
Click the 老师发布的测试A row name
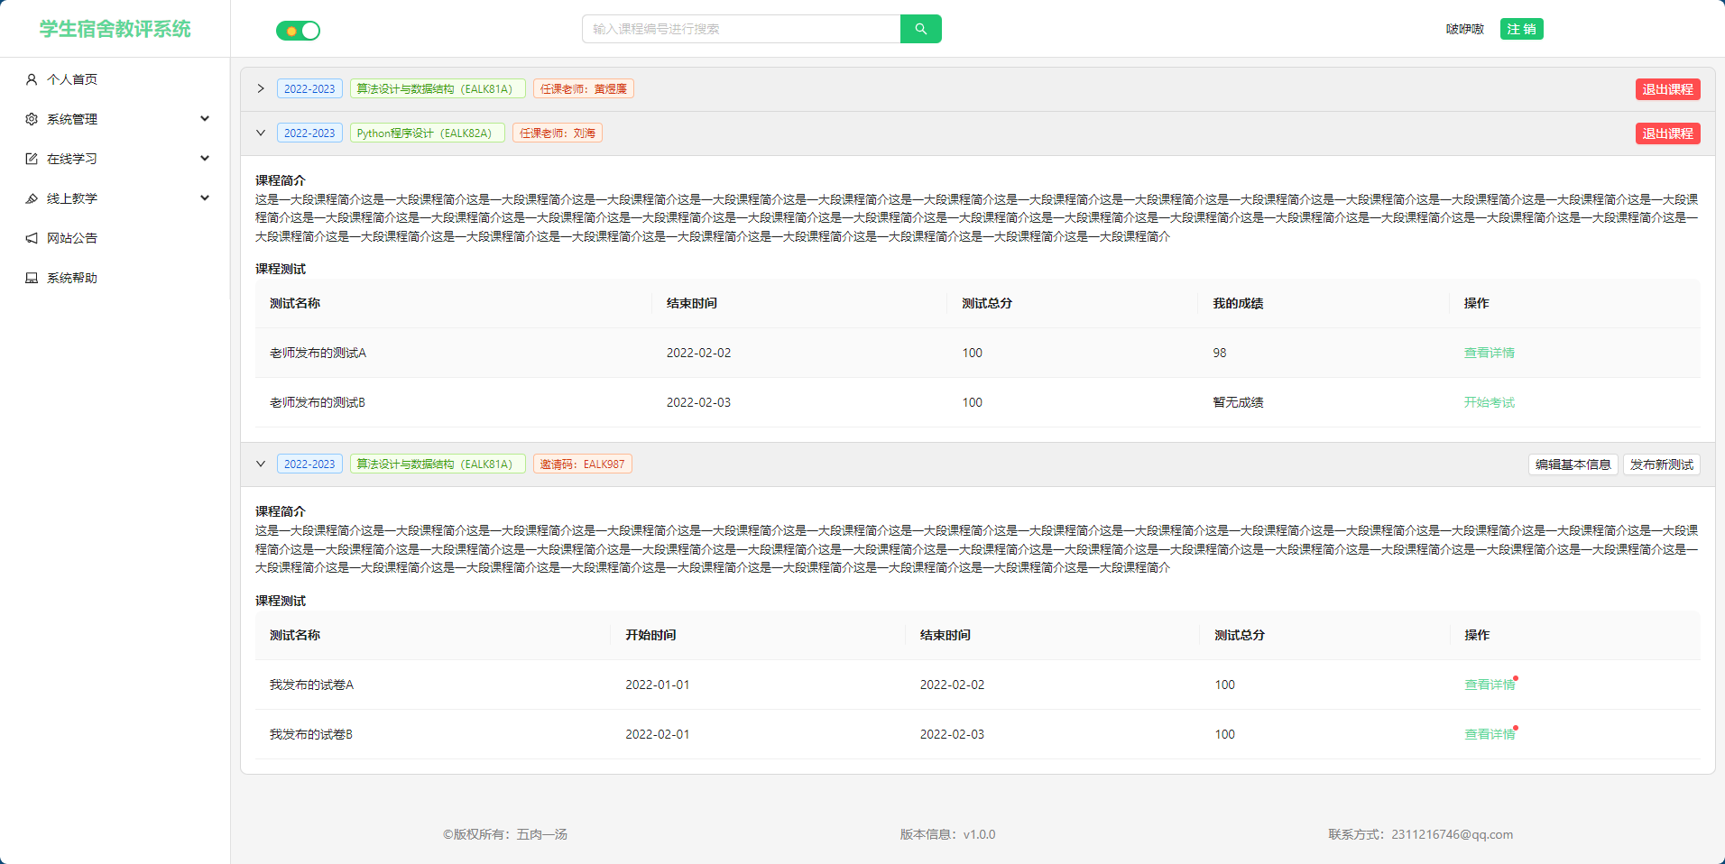pyautogui.click(x=318, y=353)
